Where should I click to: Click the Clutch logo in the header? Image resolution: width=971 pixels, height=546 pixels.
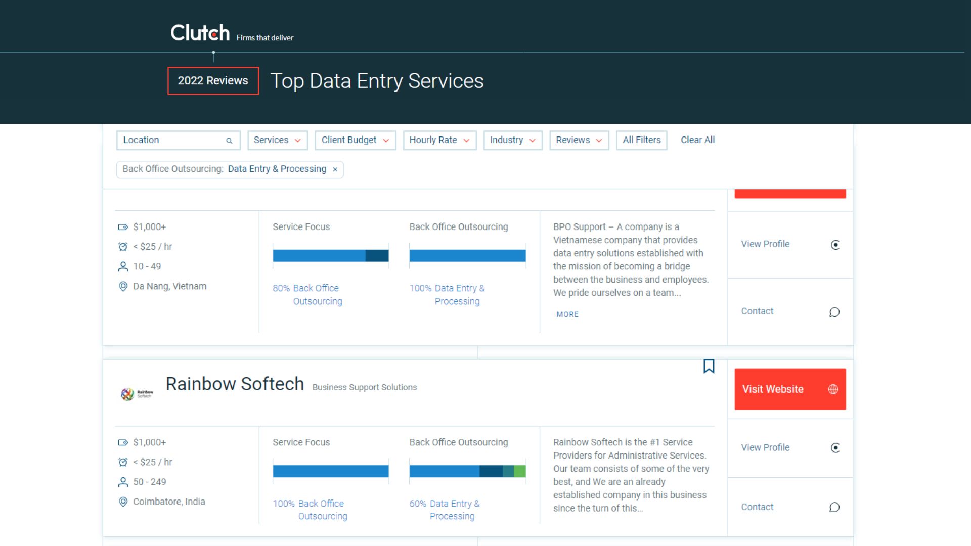199,32
